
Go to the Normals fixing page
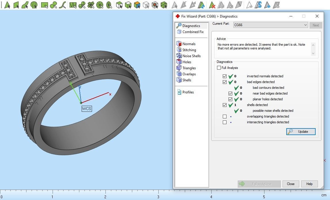pos(186,44)
